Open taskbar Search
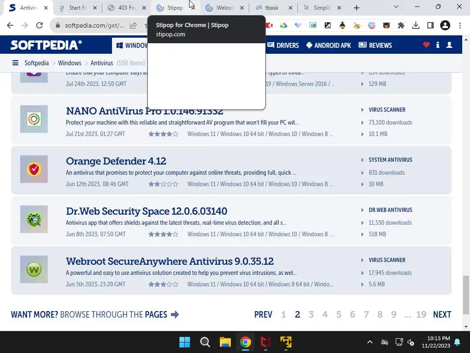Image resolution: width=470 pixels, height=353 pixels. (205, 342)
